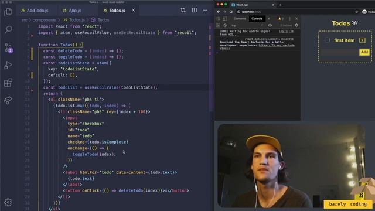Reload the localhost page
Viewport: 375px width, 211px height.
click(231, 12)
